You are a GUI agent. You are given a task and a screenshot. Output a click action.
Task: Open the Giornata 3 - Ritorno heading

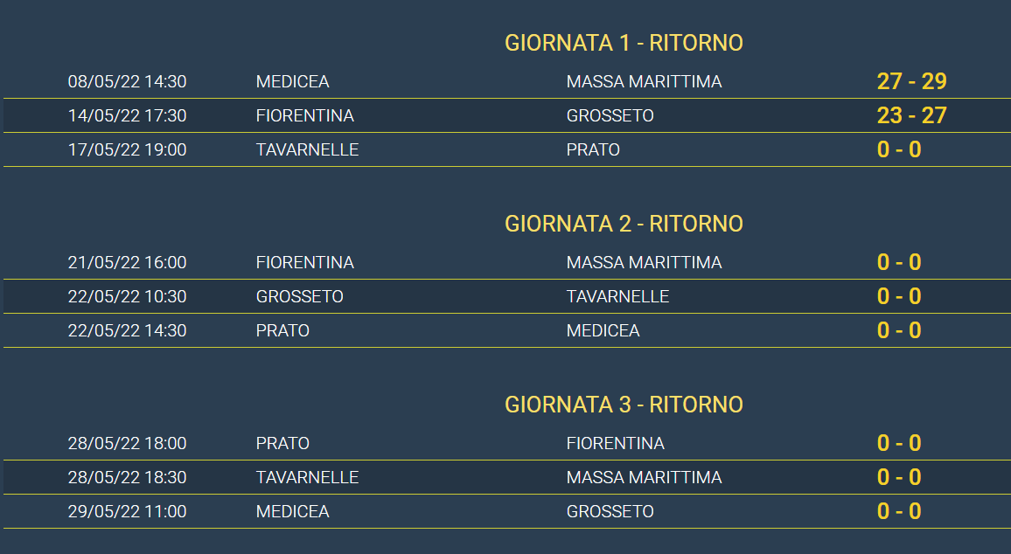coord(624,405)
